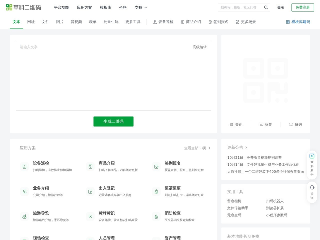Open the 模板库 menu item
320x240 pixels.
[105, 7]
